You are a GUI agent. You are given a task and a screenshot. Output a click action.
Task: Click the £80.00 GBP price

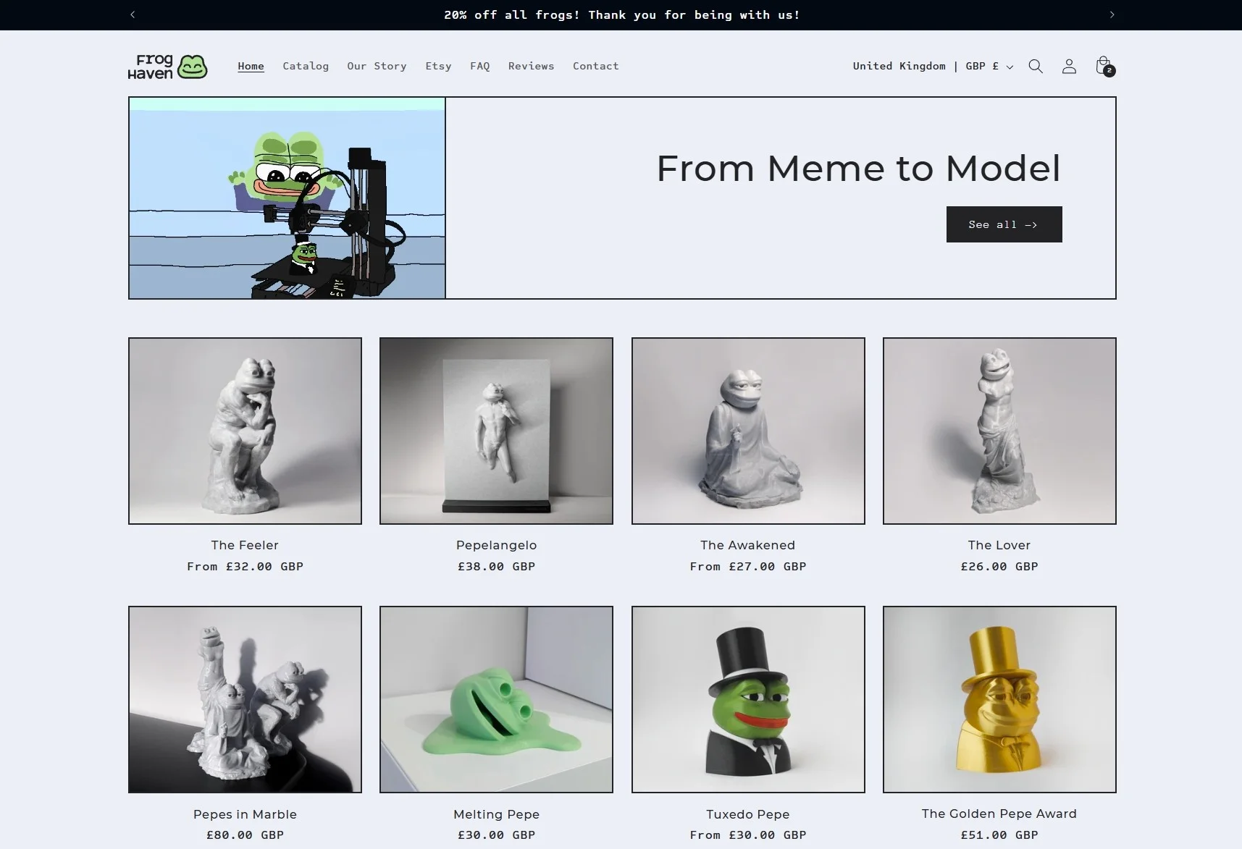245,835
